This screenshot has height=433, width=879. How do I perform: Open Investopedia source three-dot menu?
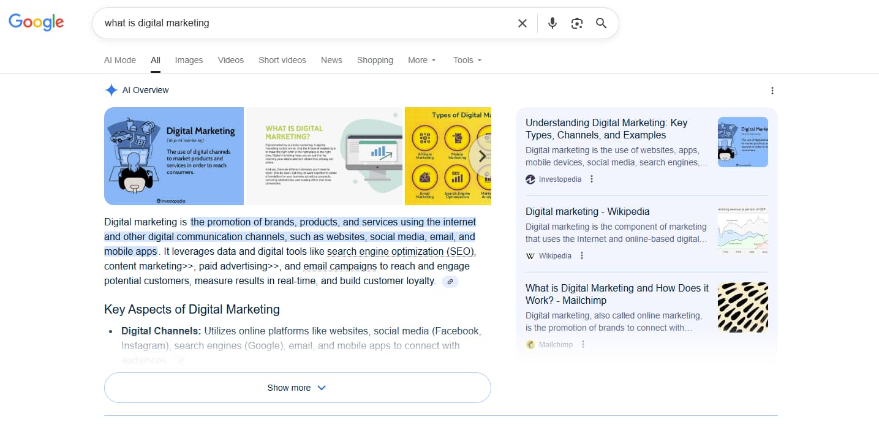pyautogui.click(x=592, y=179)
